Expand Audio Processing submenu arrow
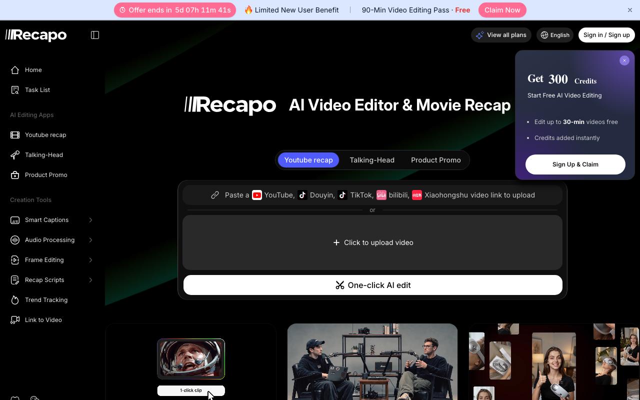The image size is (640, 400). (x=90, y=240)
